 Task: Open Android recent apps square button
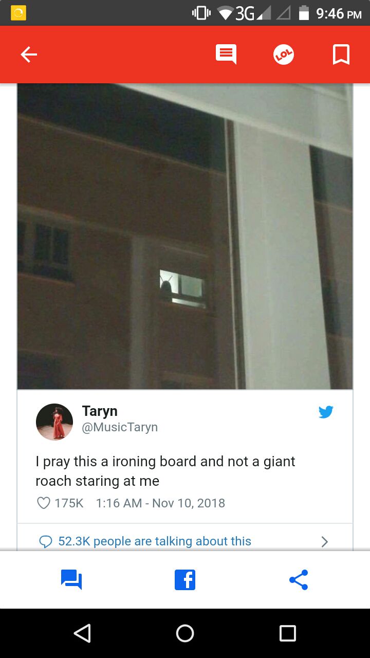(288, 633)
